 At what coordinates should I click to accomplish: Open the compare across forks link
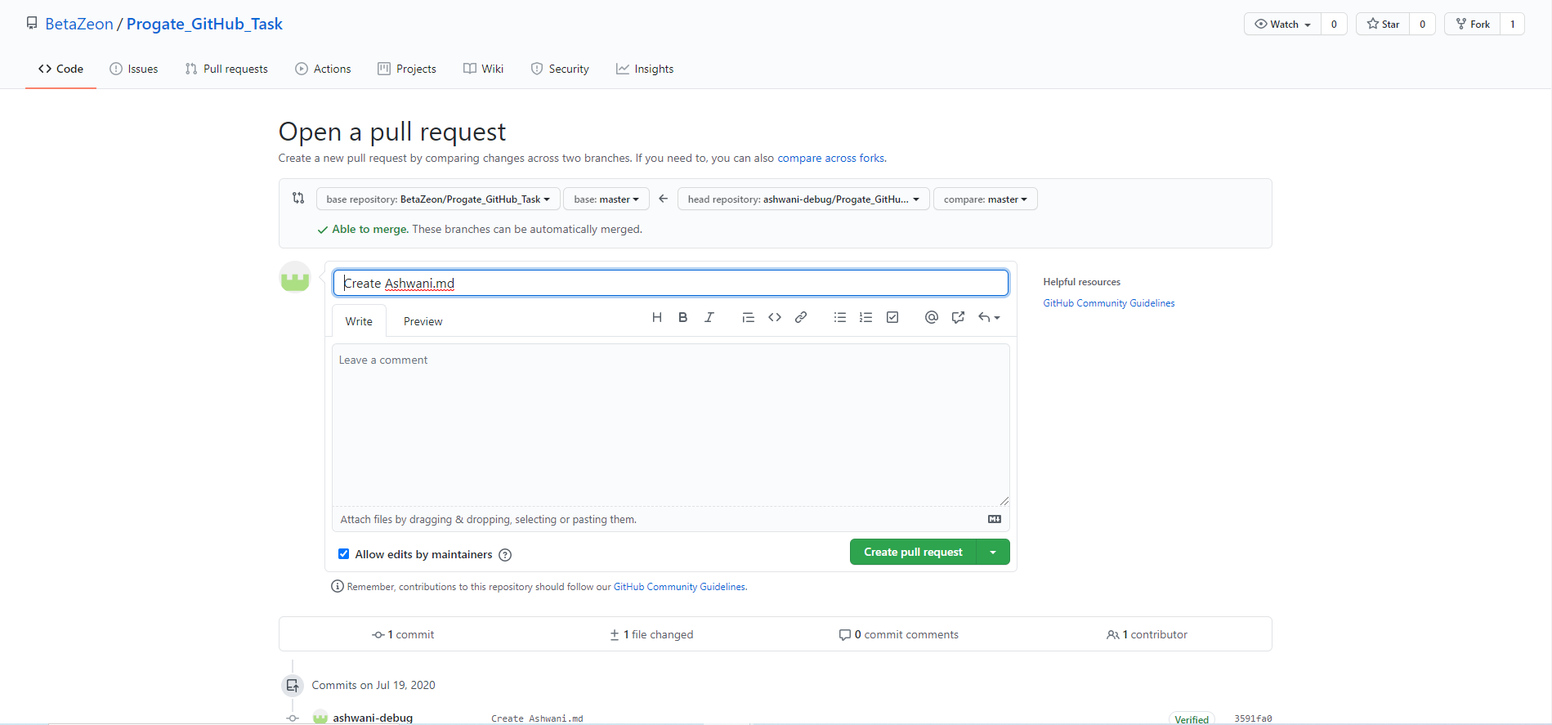[x=830, y=159]
